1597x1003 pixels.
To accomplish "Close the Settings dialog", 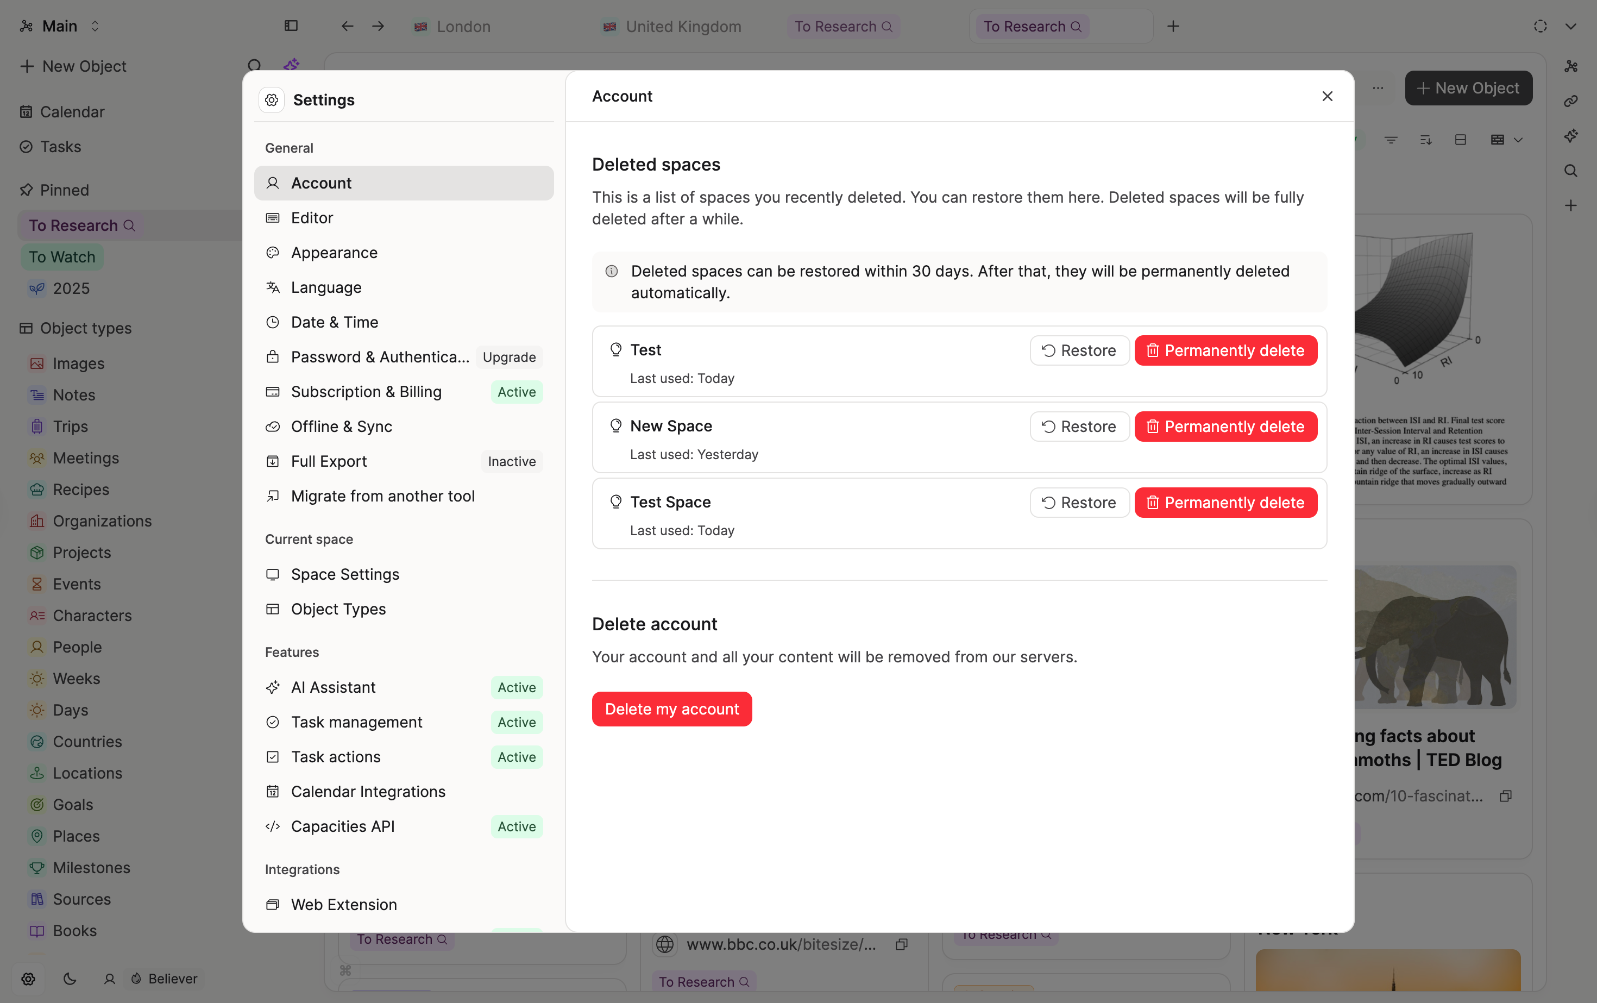I will [x=1327, y=96].
